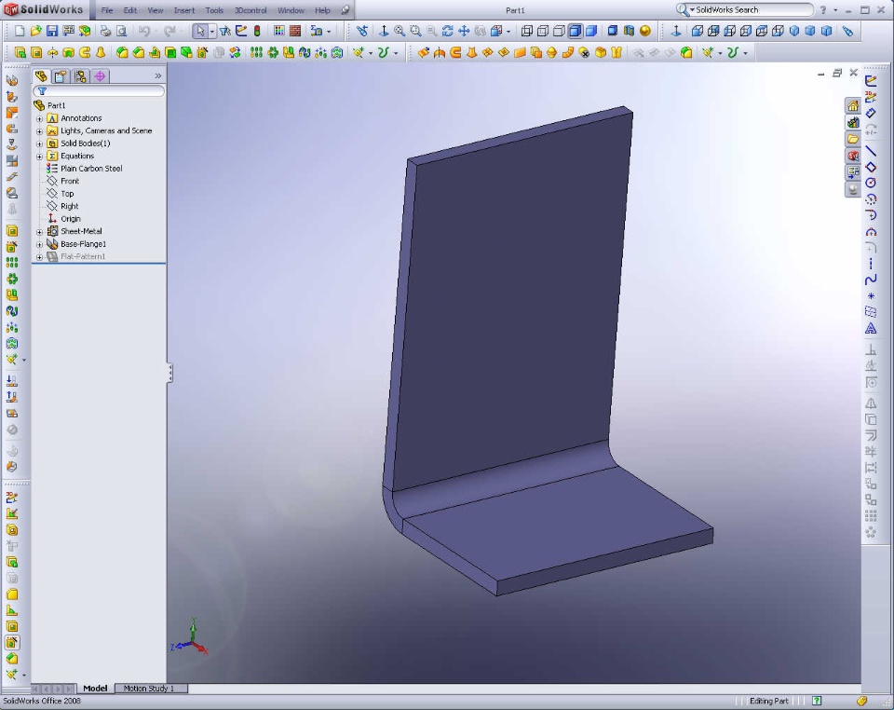Click the Rotate View icon
The height and width of the screenshot is (710, 894).
click(x=448, y=31)
